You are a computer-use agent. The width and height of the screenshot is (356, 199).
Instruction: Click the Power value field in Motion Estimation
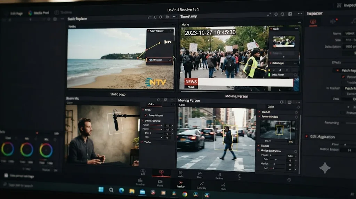[x=290, y=156]
